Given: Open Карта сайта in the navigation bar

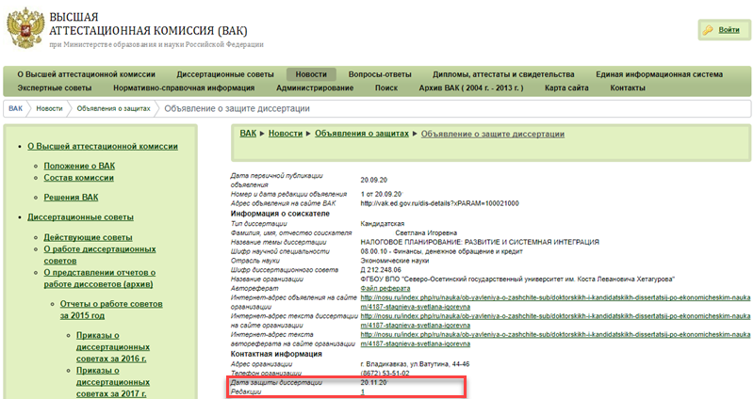Looking at the screenshot, I should coord(566,88).
